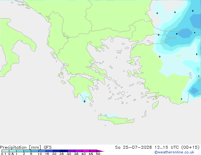
Task: Click the above-50 legend arrow tip
Action: [101, 151]
